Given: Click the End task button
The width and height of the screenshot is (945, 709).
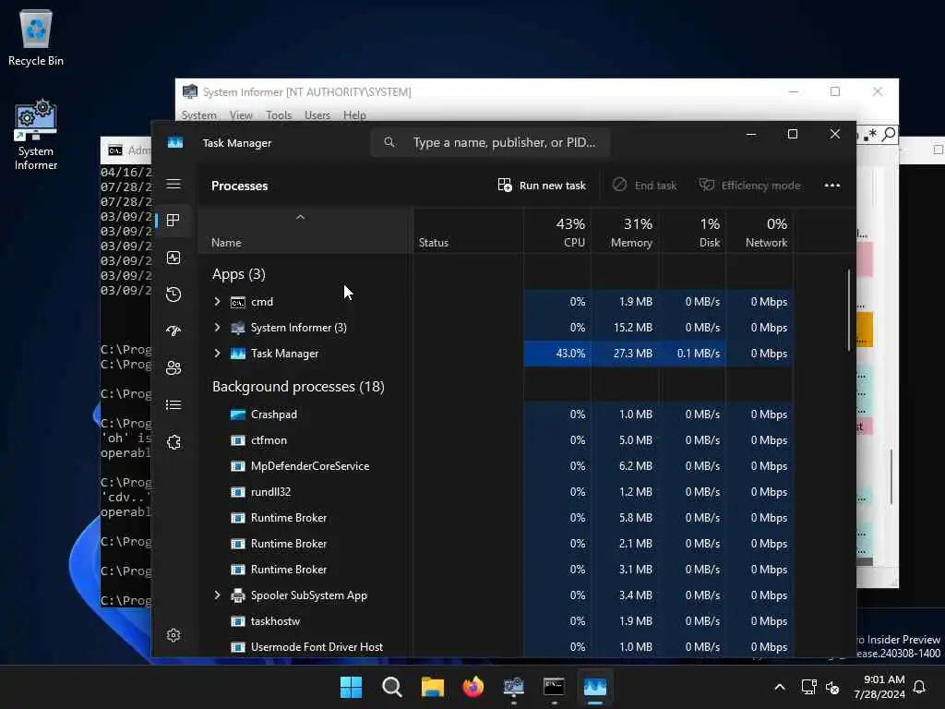Looking at the screenshot, I should 645,186.
